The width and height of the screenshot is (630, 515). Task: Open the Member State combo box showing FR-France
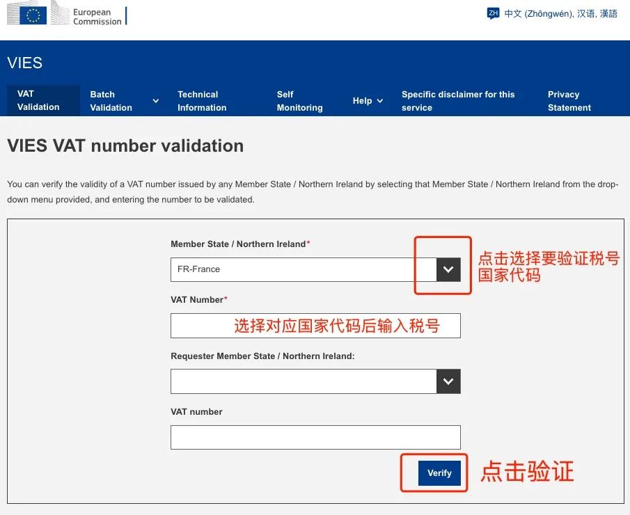tap(299, 269)
